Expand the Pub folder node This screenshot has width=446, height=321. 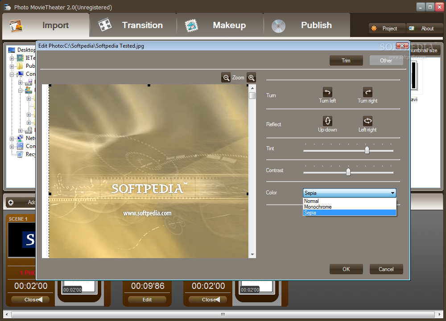click(x=12, y=66)
